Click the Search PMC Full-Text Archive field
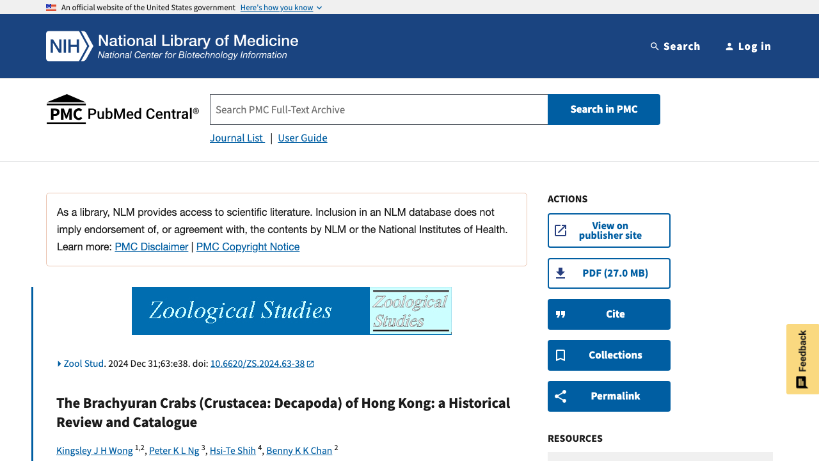This screenshot has height=461, width=819. pyautogui.click(x=379, y=109)
